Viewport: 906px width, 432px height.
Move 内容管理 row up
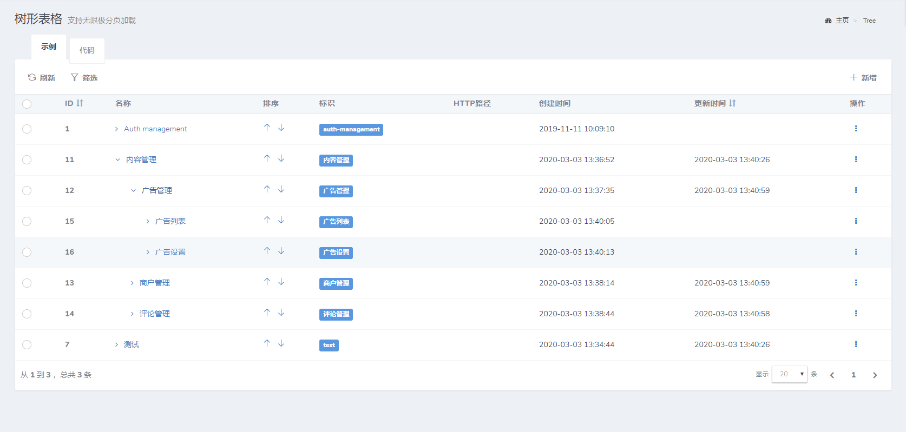[x=267, y=158]
